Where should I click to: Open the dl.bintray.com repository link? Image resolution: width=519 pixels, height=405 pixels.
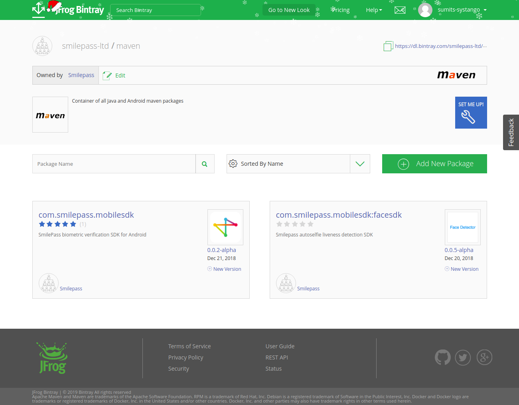pos(441,46)
